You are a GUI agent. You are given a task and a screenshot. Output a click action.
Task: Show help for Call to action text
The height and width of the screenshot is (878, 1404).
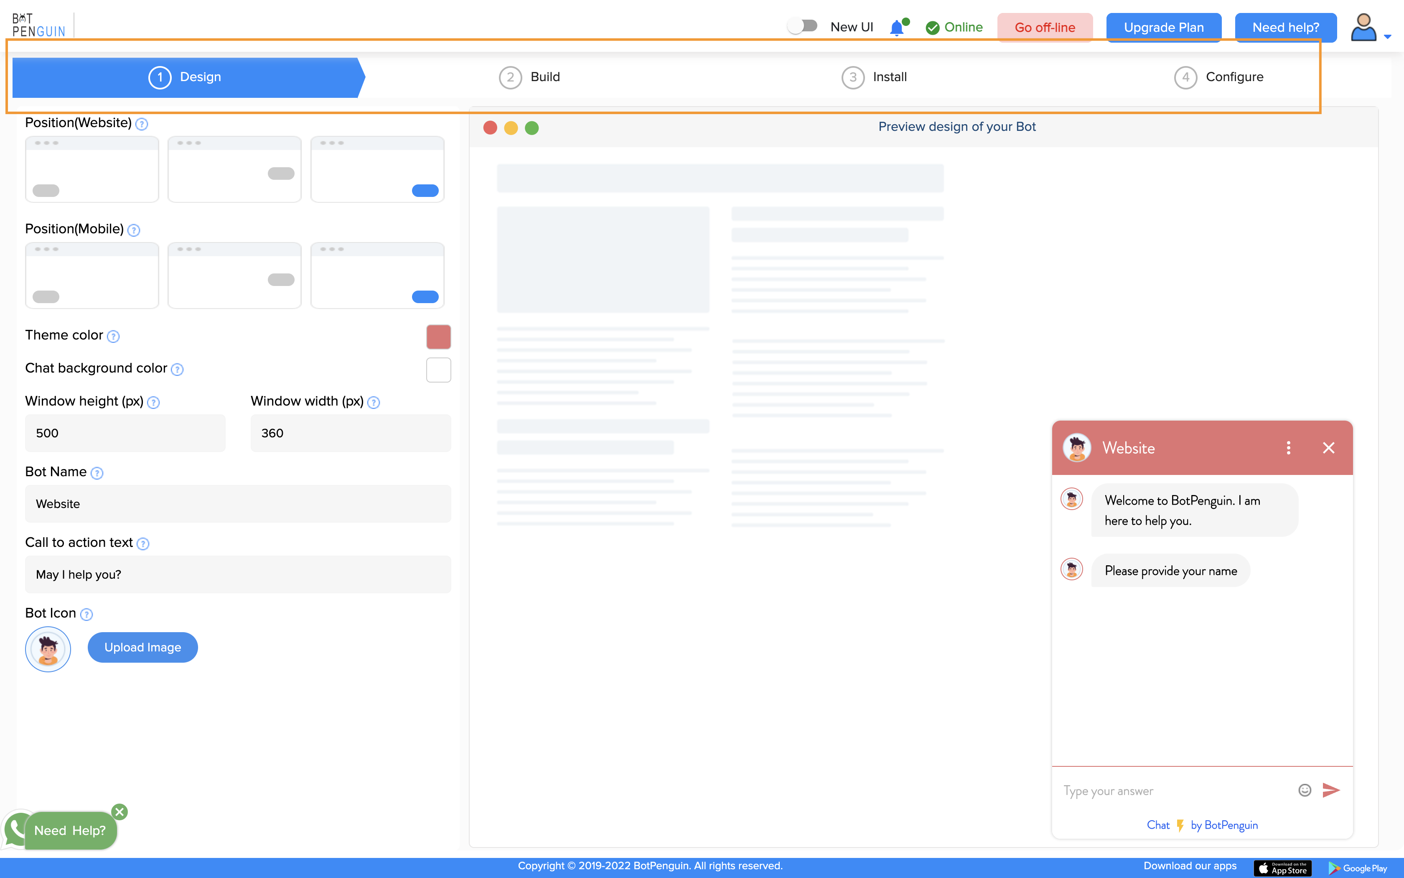click(143, 544)
